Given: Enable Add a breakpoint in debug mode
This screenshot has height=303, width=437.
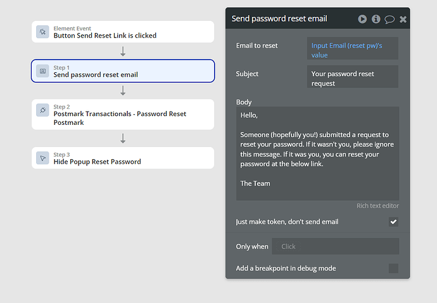Looking at the screenshot, I should click(393, 268).
